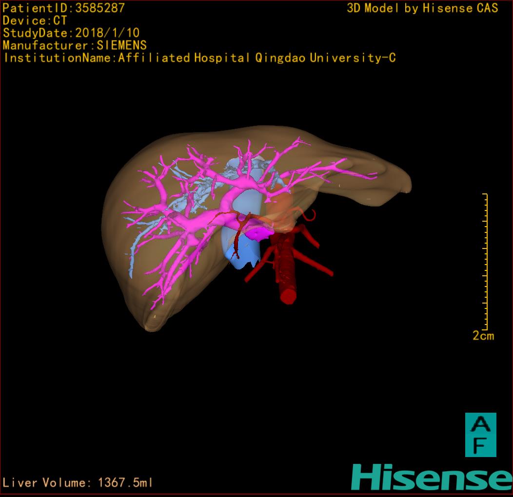Screen dimensions: 513x497
Task: Click the 3D Model by Hisense CAS title
Action: (x=422, y=8)
